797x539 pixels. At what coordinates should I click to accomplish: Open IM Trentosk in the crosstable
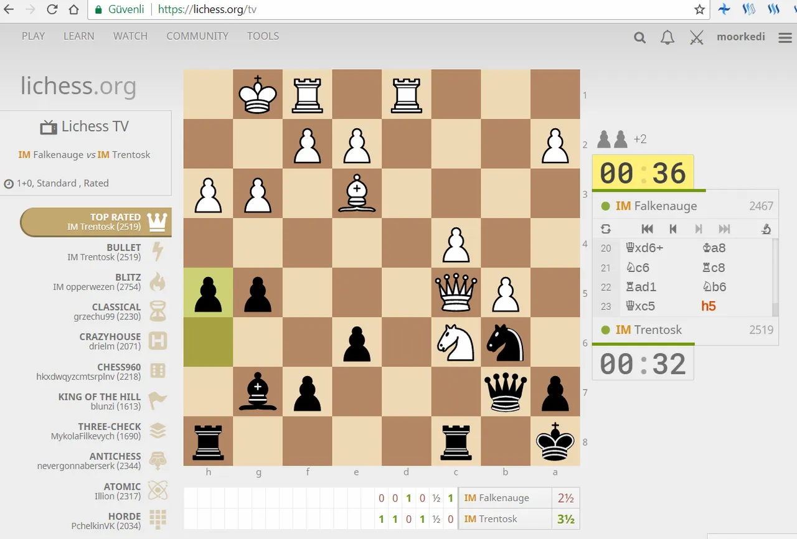pos(491,519)
